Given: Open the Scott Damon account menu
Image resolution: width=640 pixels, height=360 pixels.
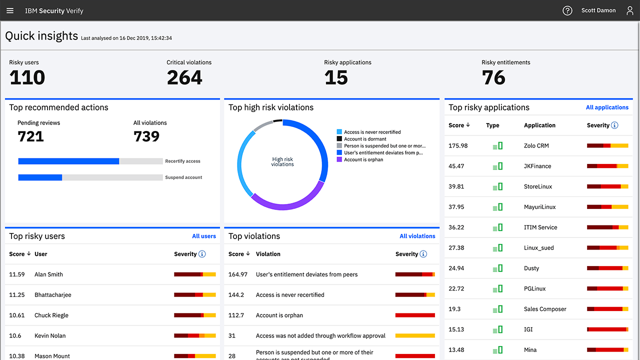Looking at the screenshot, I should pyautogui.click(x=598, y=10).
